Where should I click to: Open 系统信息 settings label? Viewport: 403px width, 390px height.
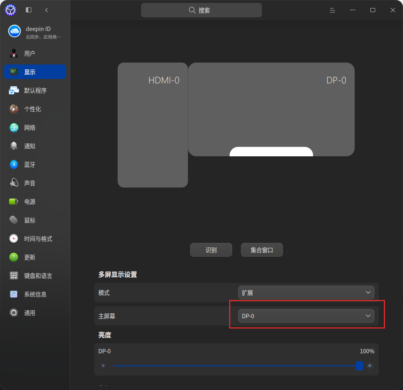pos(35,295)
